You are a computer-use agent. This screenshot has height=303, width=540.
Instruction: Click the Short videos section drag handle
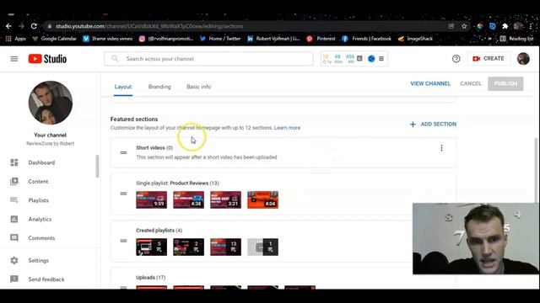tap(124, 152)
